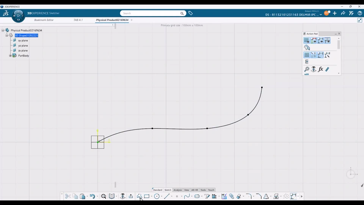Click the tag icon beside search
Screen dimensions: 364x205
pos(191,13)
